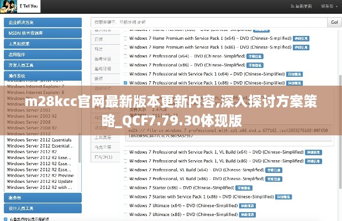Show details badge for Windows 7 Starter (x86)
The image size is (342, 221).
[244, 188]
